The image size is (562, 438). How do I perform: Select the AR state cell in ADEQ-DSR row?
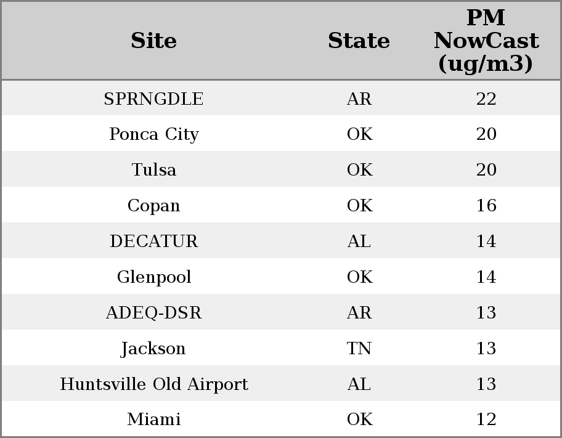[x=359, y=313]
